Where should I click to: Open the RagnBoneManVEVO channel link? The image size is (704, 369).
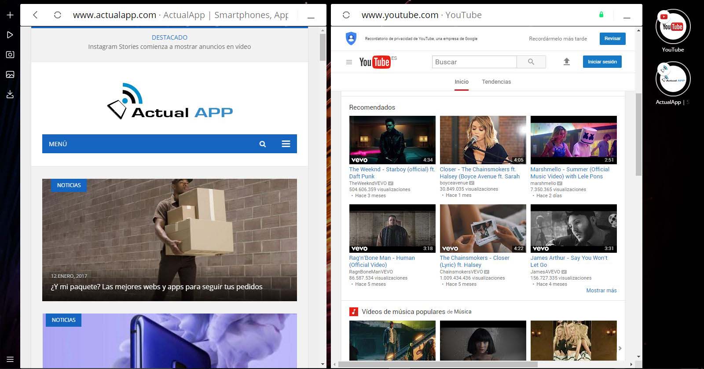pyautogui.click(x=371, y=272)
